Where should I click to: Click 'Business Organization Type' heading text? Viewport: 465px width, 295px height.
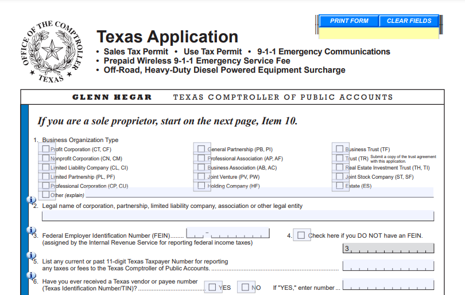pos(80,140)
